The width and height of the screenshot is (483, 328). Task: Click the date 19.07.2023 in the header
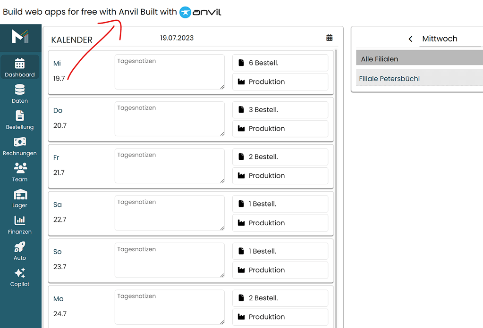177,37
